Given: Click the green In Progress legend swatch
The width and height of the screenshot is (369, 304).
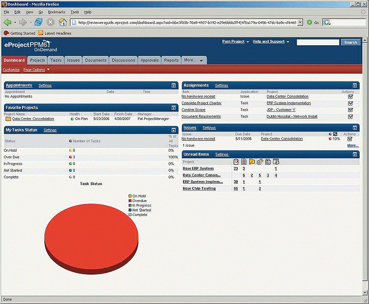Looking at the screenshot, I should point(130,205).
